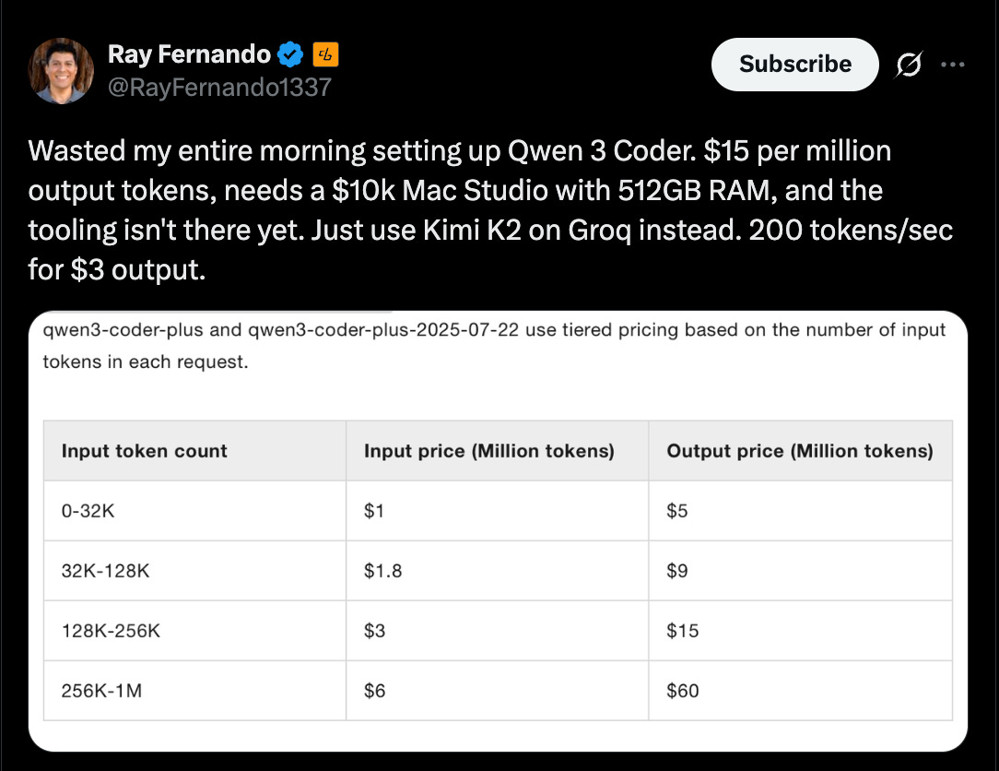Subscribe to Ray Fernando

[795, 64]
